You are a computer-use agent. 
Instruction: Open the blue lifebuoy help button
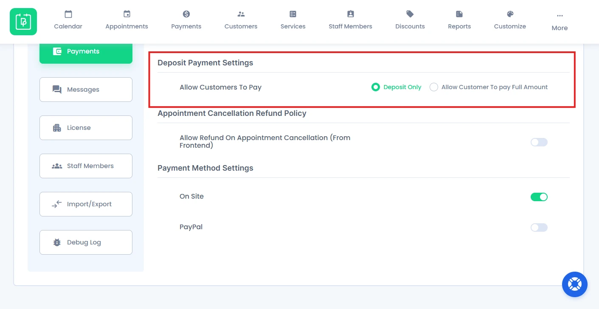[x=575, y=284]
